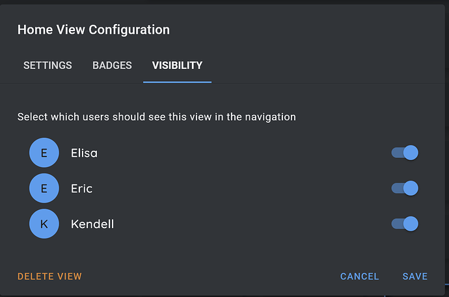Cancel the view configuration dialog
Screen dimensions: 449x297
click(359, 276)
